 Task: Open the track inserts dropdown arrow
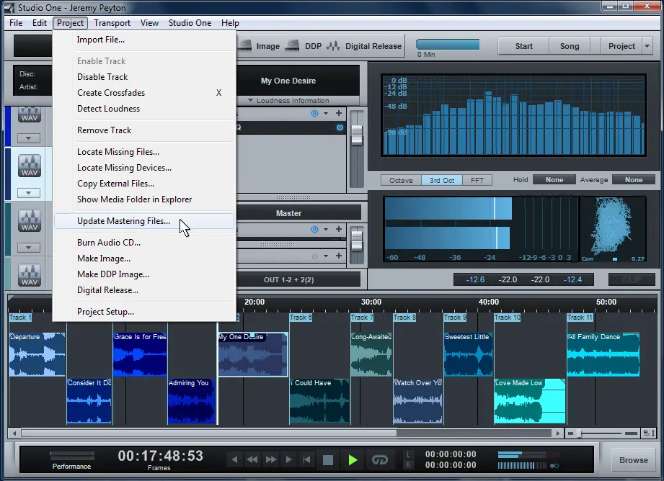pos(326,113)
